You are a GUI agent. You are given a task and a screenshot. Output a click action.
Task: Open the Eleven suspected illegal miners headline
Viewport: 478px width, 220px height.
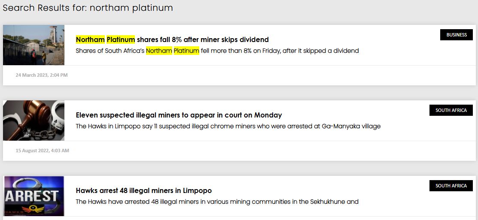179,115
